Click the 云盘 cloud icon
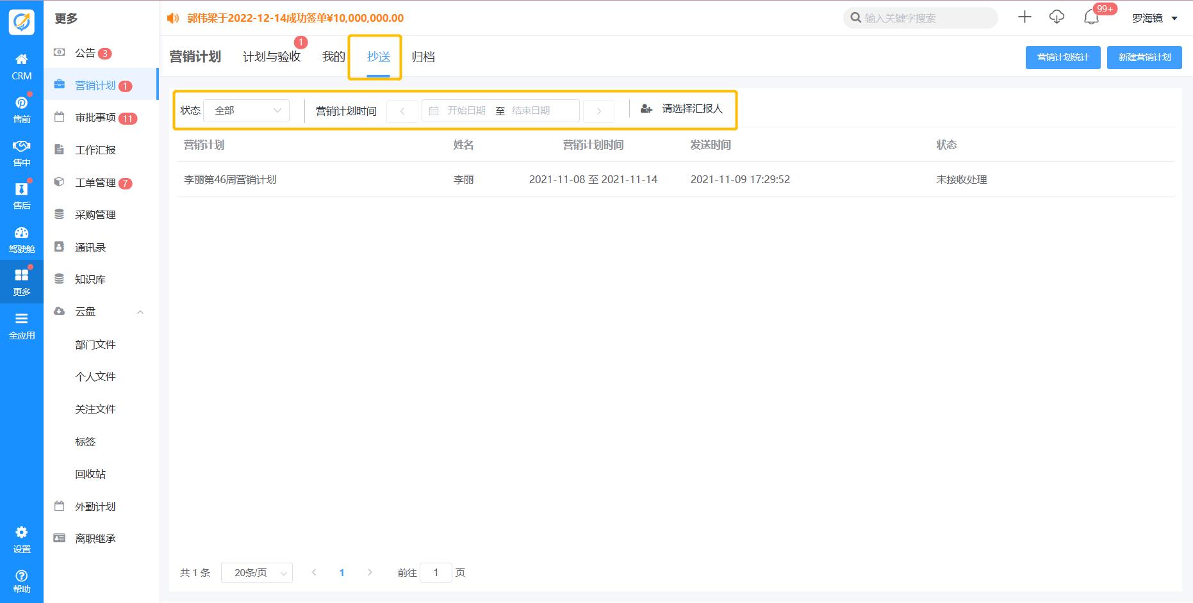 (60, 311)
